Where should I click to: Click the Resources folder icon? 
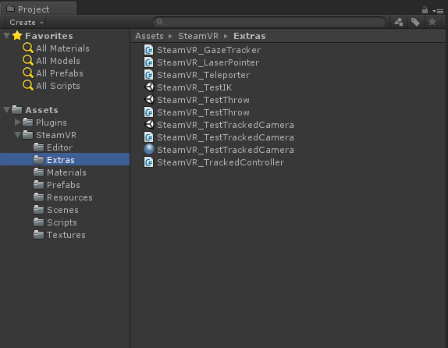pos(38,197)
